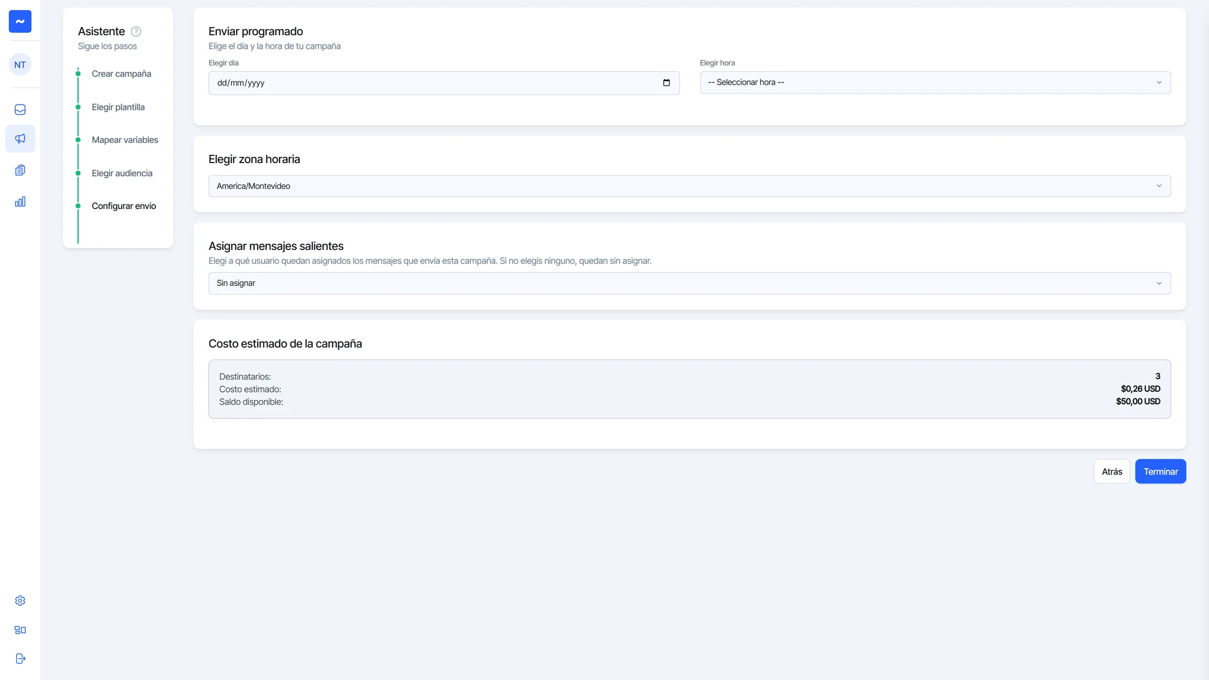This screenshot has width=1209, height=680.
Task: Open the calendar picker icon
Action: pyautogui.click(x=666, y=83)
